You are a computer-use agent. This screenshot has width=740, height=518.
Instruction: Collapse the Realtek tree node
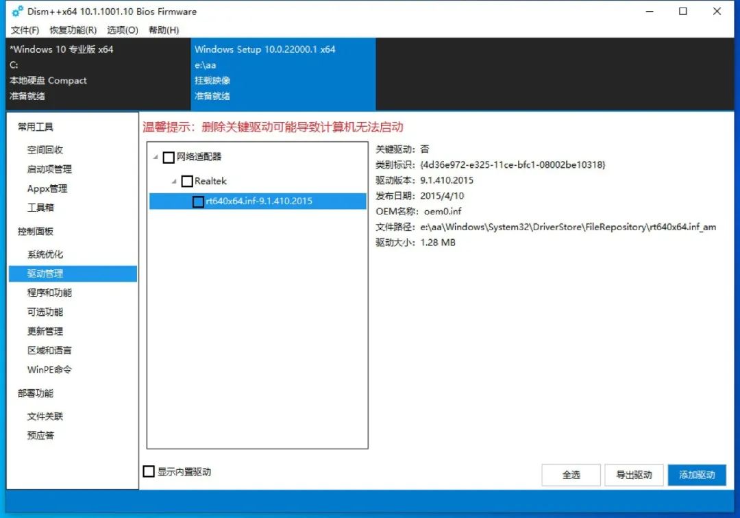(x=175, y=181)
